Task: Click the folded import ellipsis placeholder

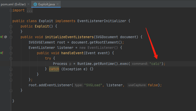Action: click(x=30, y=10)
